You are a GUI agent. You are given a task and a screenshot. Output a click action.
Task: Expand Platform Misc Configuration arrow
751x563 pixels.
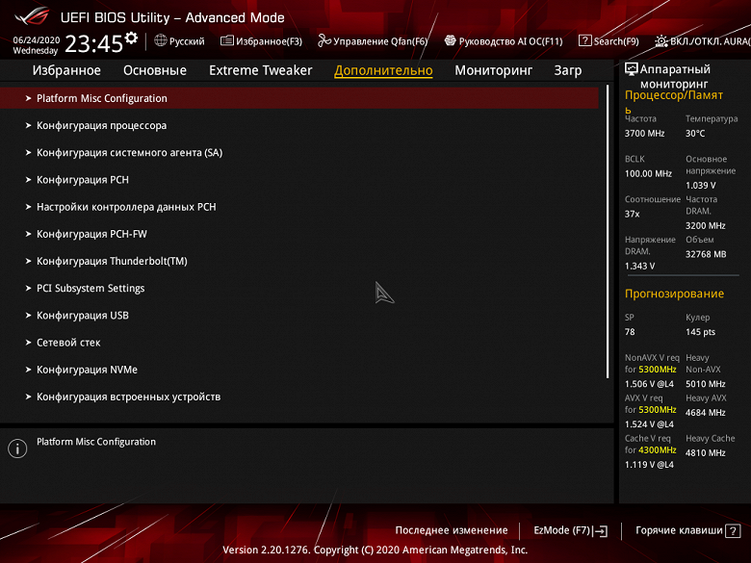point(28,98)
